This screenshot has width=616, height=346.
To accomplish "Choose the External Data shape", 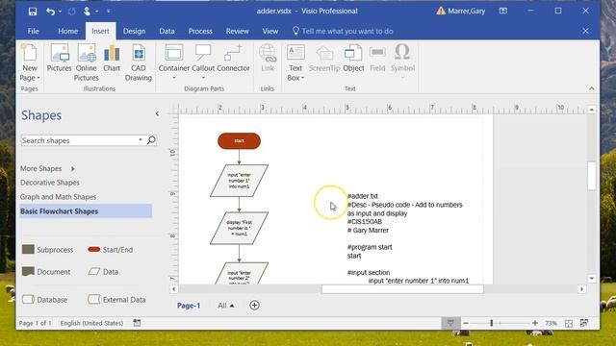I will click(x=116, y=299).
